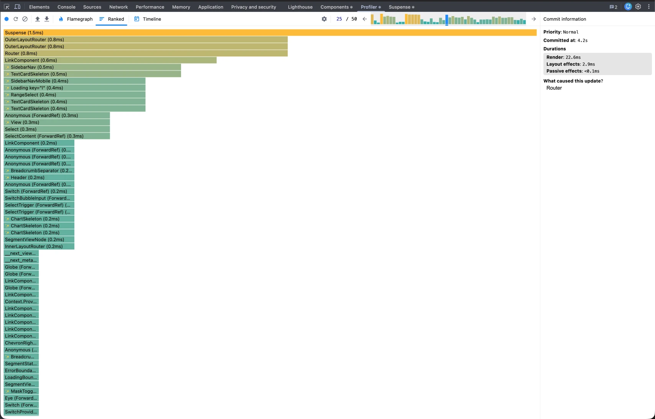Open the DevTools three-dot menu
The image size is (655, 419).
click(649, 7)
